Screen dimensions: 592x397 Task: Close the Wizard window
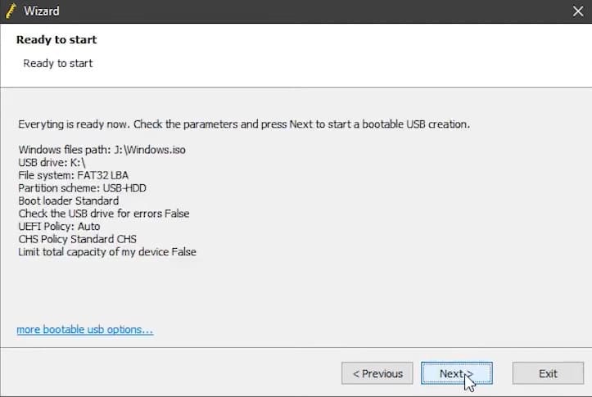click(x=576, y=11)
